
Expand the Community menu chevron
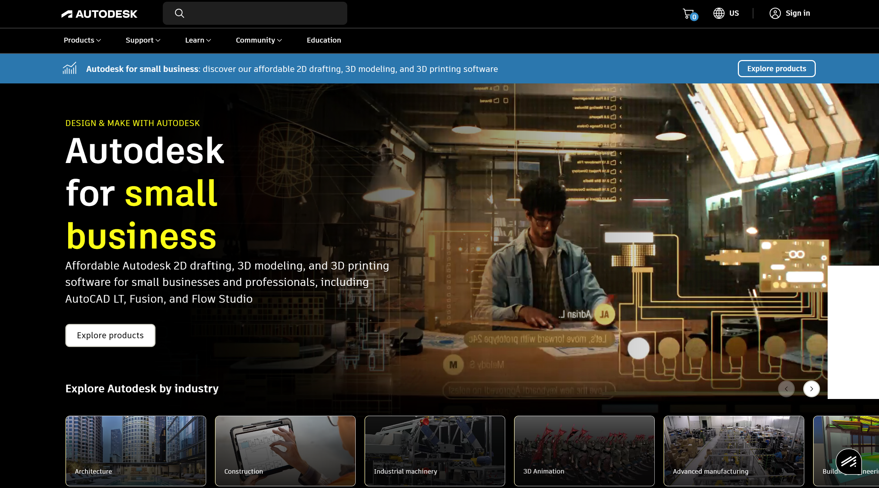pos(279,40)
